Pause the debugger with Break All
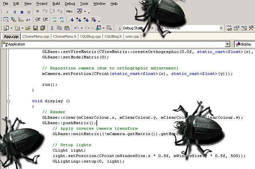The image size is (255, 169). pyautogui.click(x=15, y=12)
